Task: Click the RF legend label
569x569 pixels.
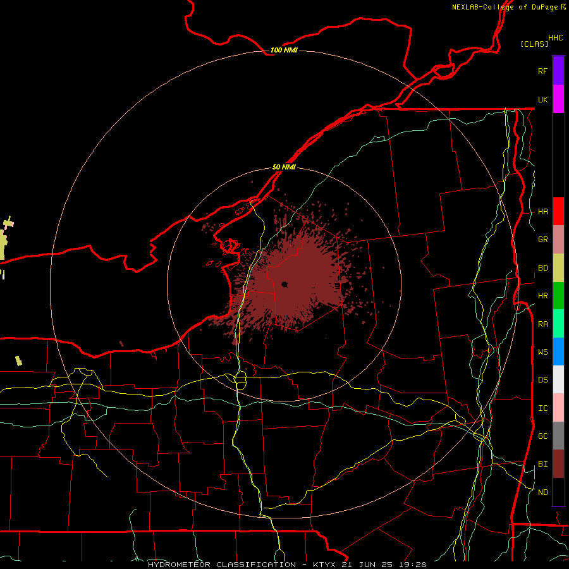Action: coord(542,71)
